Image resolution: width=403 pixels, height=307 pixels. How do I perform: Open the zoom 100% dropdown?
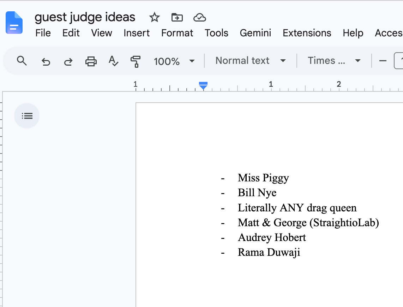tap(174, 61)
